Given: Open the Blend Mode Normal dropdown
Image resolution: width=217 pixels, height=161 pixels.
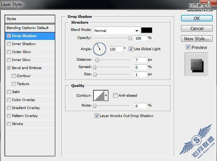Looking at the screenshot, I should coord(117,31).
